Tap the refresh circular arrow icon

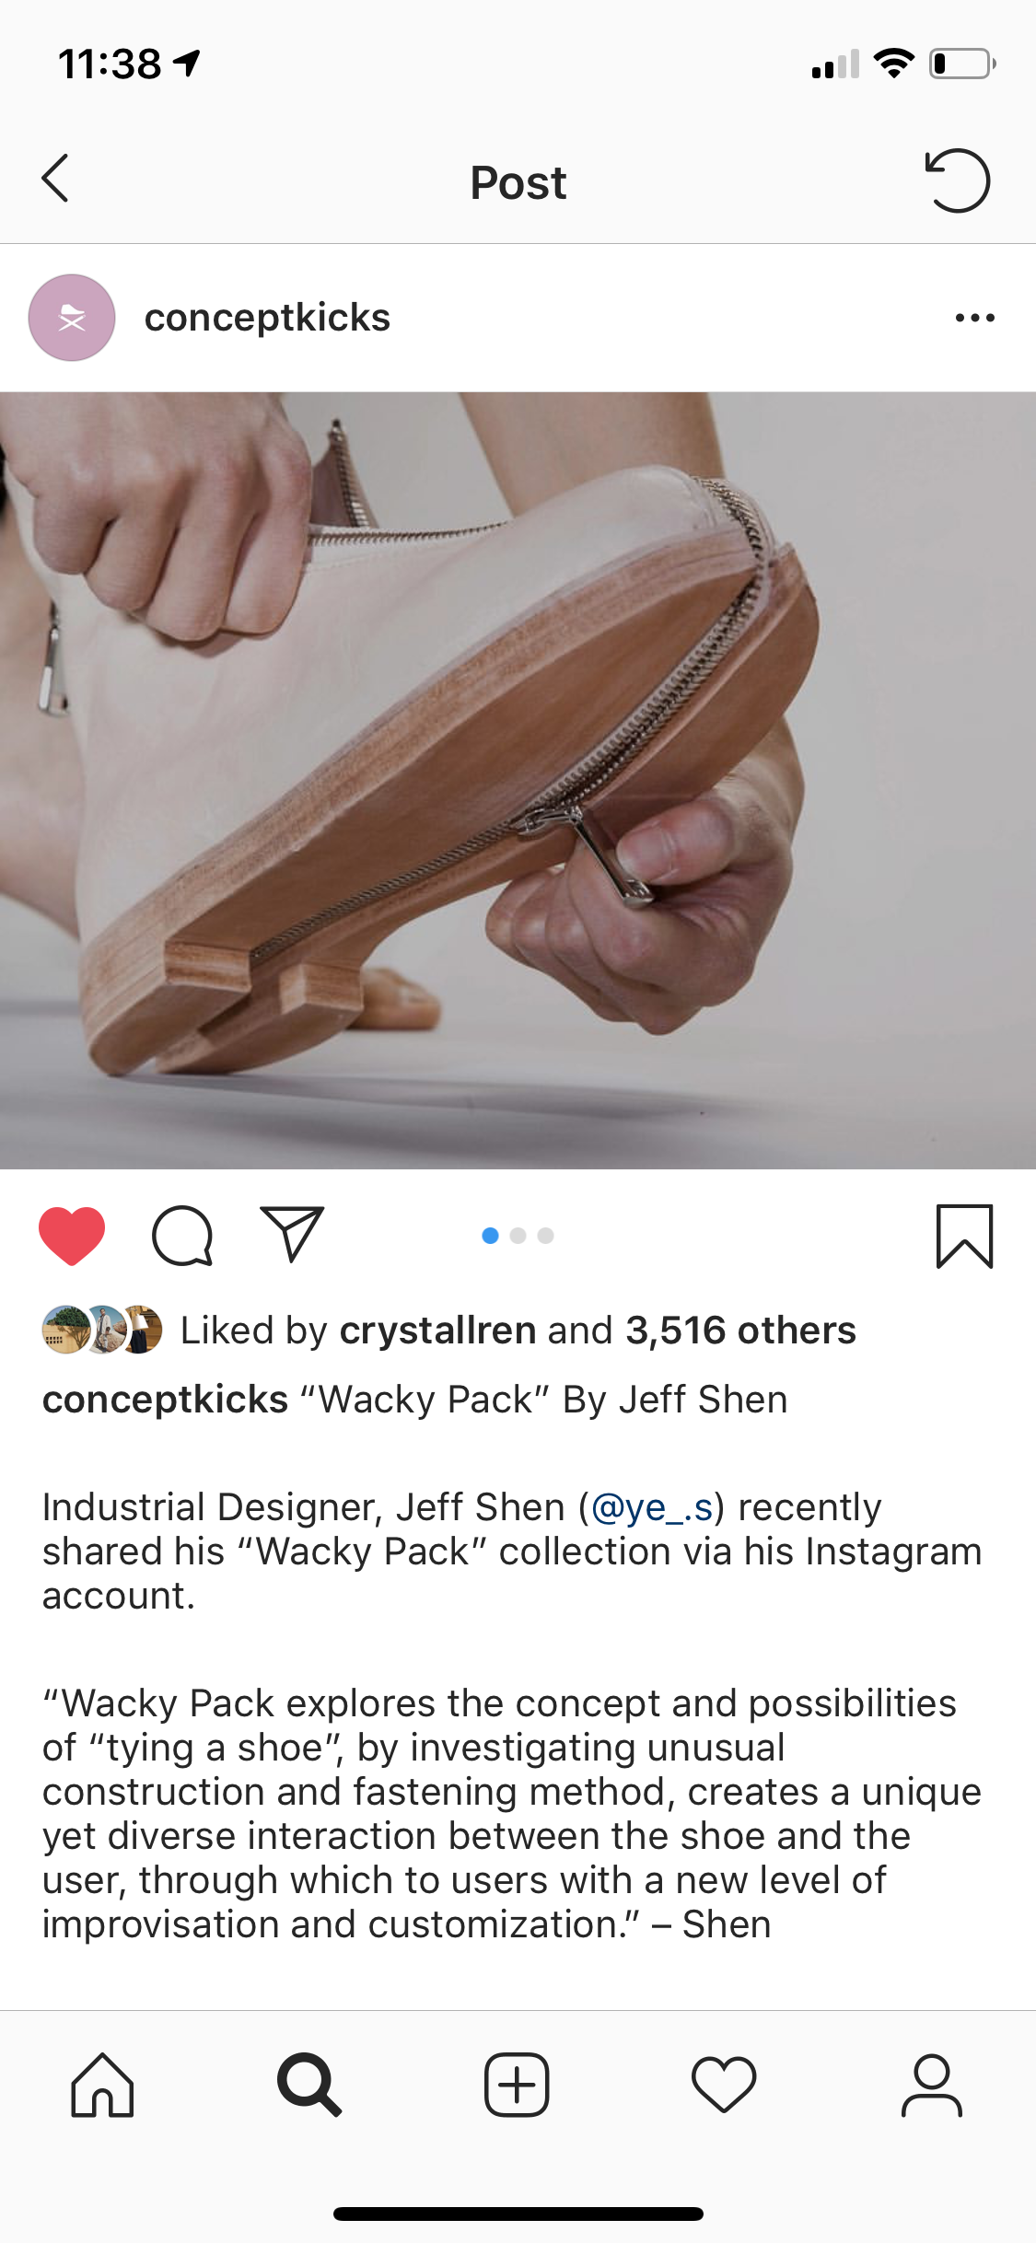click(x=958, y=180)
